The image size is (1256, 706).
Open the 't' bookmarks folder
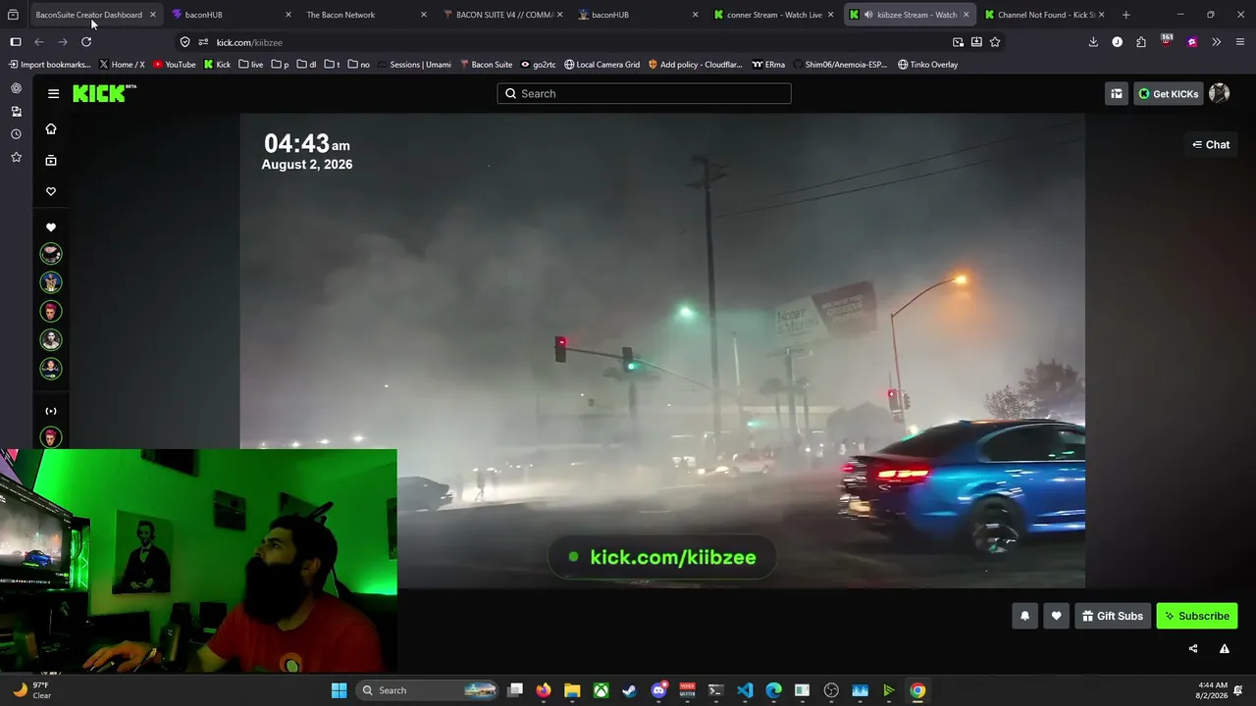pos(332,65)
